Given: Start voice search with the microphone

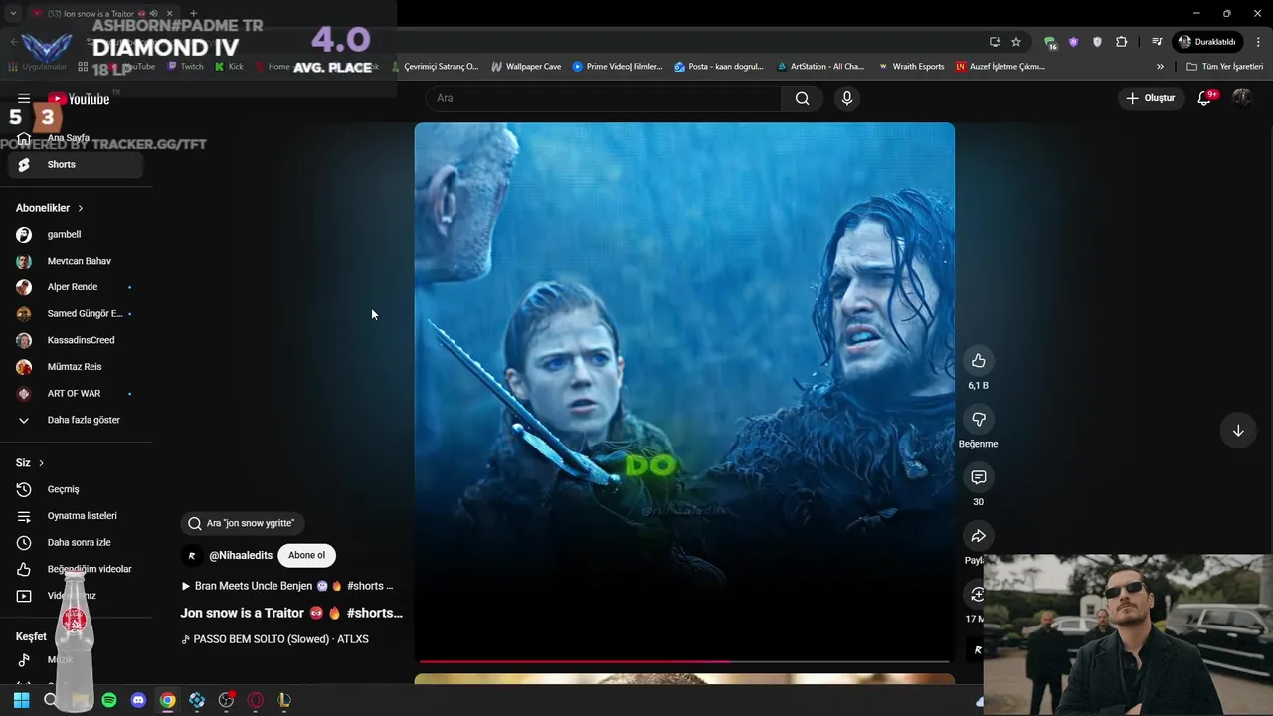Looking at the screenshot, I should [x=846, y=98].
